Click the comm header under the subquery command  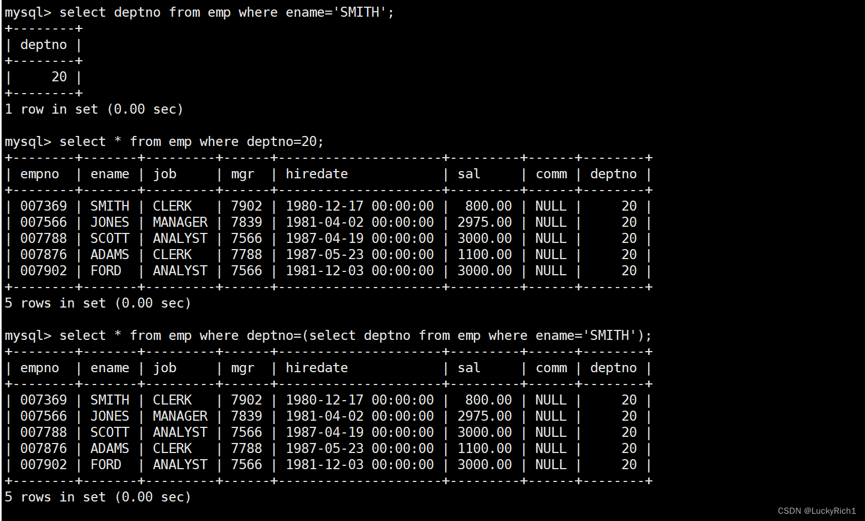tap(551, 368)
